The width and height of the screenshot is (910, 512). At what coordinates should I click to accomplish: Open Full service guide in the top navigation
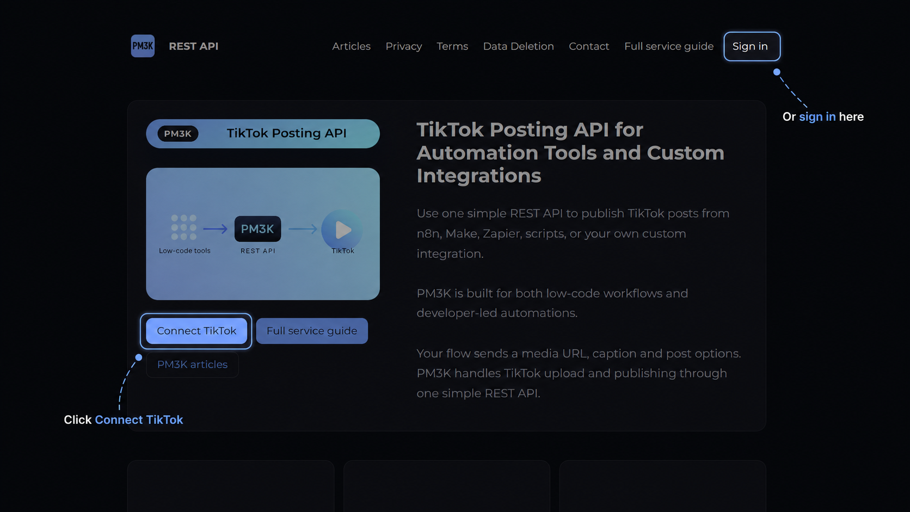[x=669, y=46]
